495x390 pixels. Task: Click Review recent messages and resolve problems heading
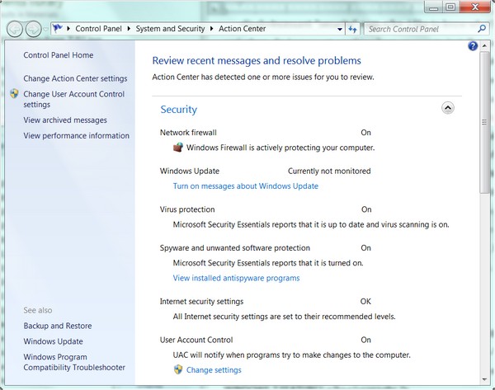(x=257, y=60)
